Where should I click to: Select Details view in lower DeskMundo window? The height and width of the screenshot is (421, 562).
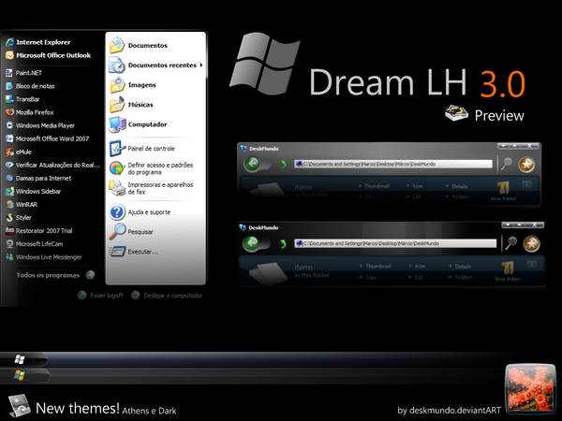[x=460, y=267]
